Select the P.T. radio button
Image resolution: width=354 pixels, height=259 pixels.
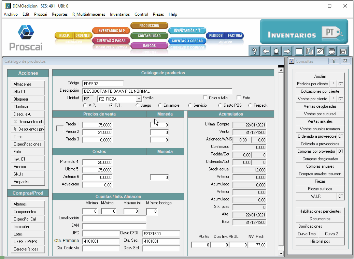click(x=111, y=105)
